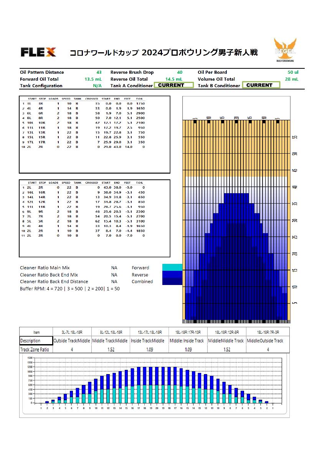The height and width of the screenshot is (449, 317).
Task: Click the Inside Track:Middle description cell
Action: (x=150, y=341)
